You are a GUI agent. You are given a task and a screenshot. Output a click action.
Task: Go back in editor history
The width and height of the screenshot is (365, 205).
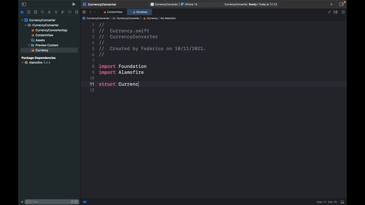tap(91, 12)
